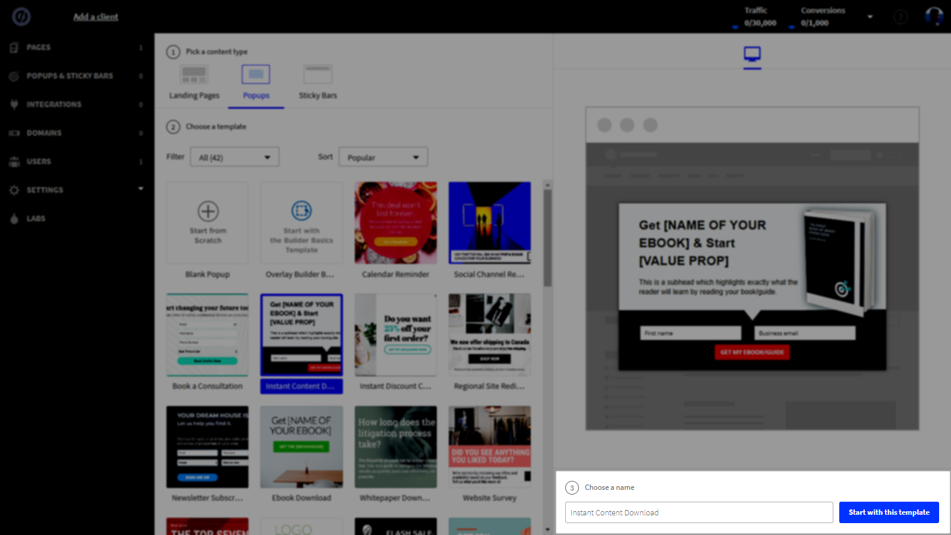Click the Domains icon in sidebar
Viewport: 951px width, 535px height.
pyautogui.click(x=14, y=133)
